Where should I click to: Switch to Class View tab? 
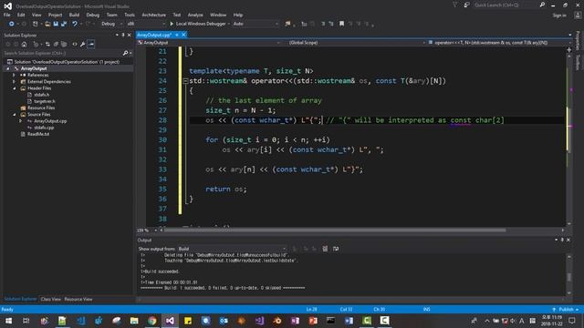[x=51, y=300]
